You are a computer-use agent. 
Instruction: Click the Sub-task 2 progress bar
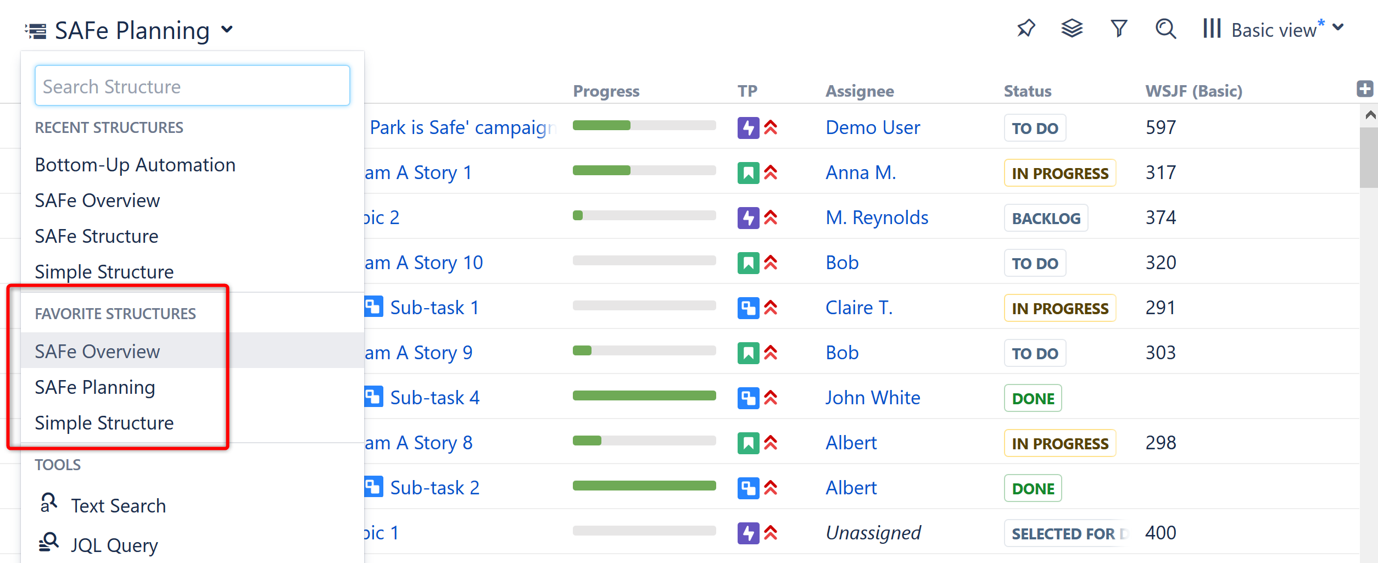(644, 486)
